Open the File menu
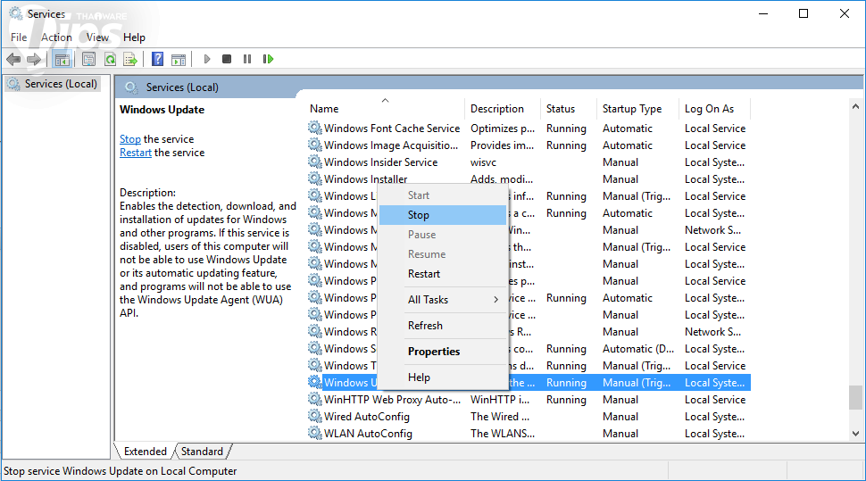 (x=19, y=37)
